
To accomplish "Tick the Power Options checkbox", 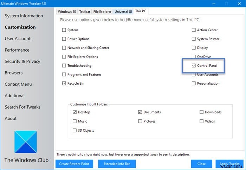I will 64,39.
